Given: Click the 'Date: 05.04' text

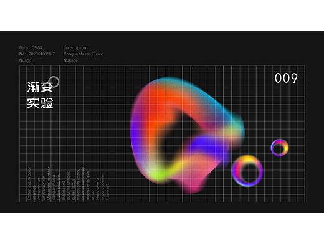Looking at the screenshot, I should [31, 48].
